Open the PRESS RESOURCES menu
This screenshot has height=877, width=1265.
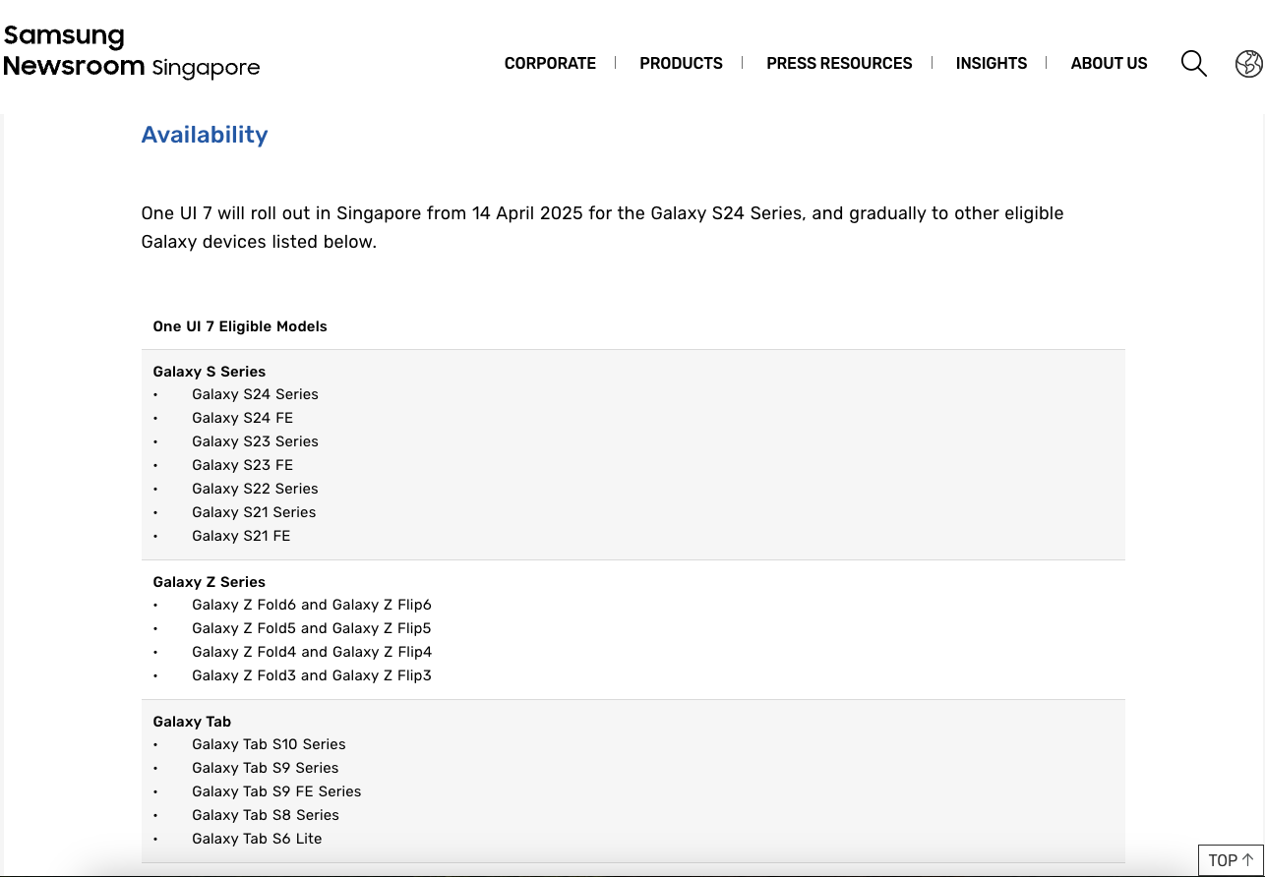click(839, 63)
